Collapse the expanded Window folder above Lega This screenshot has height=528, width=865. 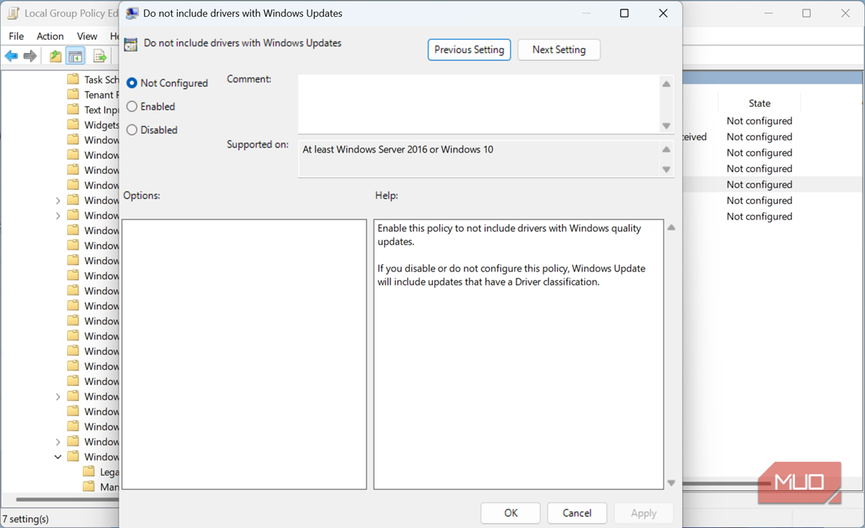(58, 457)
